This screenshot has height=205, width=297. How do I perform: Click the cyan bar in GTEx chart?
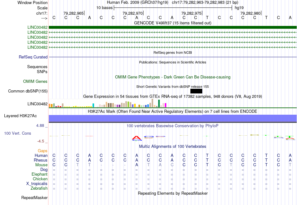(x=93, y=105)
